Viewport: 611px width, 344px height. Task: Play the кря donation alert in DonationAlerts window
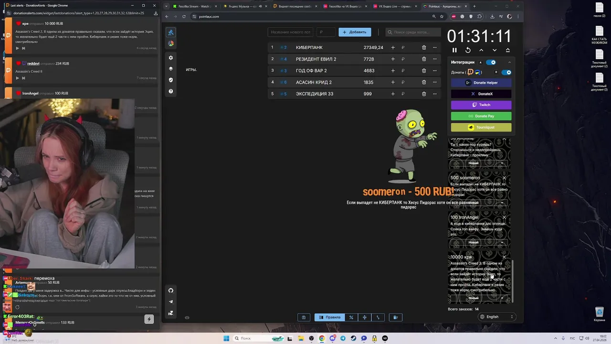(x=17, y=48)
